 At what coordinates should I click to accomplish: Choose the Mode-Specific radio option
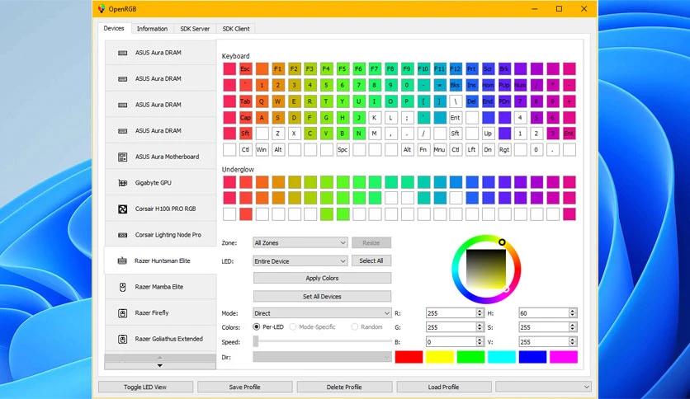pyautogui.click(x=293, y=327)
